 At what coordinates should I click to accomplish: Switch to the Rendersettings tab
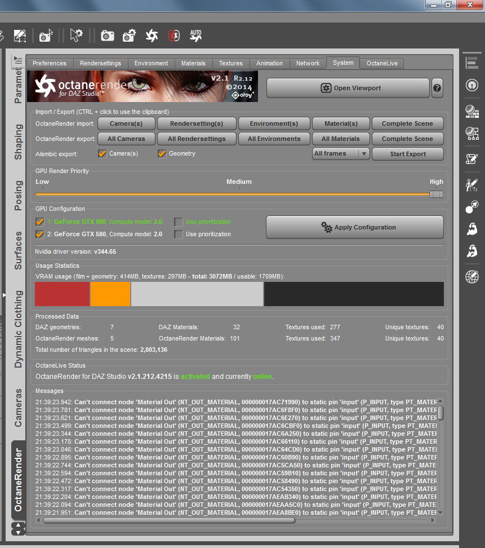coord(101,63)
